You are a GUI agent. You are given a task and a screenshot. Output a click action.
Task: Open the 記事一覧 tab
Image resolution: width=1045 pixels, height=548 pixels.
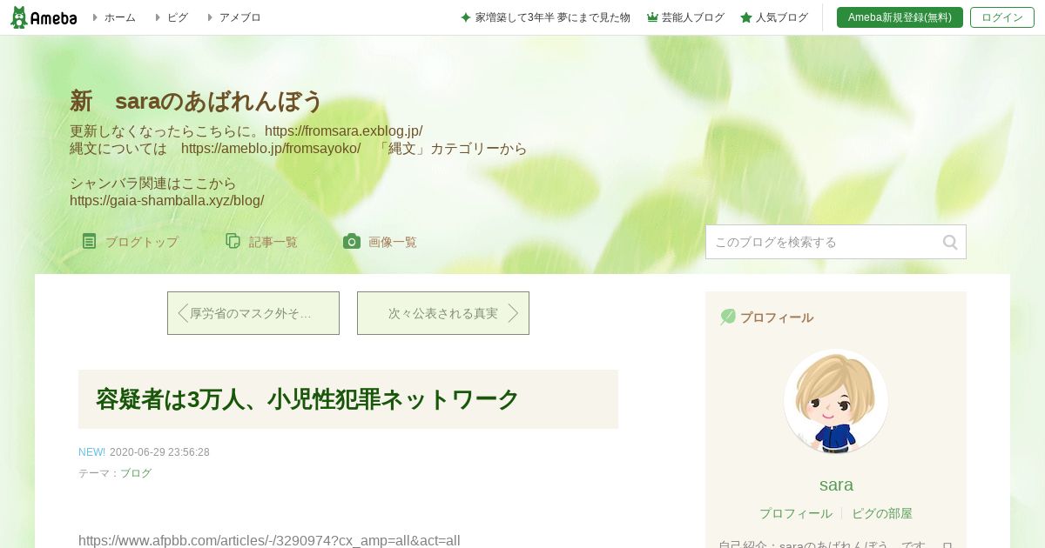tap(273, 242)
